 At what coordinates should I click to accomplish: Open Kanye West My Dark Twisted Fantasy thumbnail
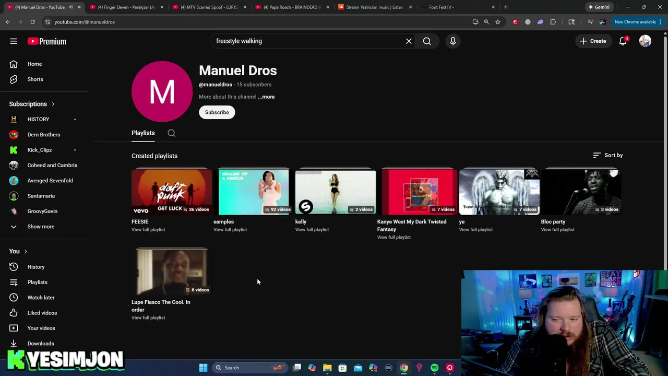click(417, 191)
